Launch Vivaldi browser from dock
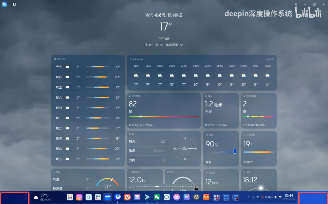Viewport: 328px width, 204px height. pos(127,197)
